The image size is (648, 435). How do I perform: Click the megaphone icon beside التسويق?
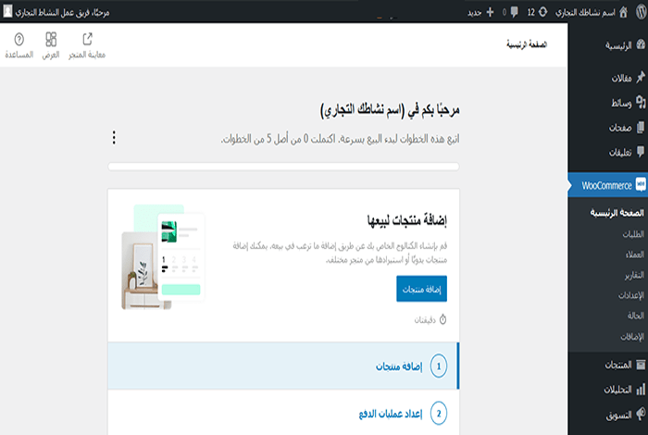click(x=641, y=414)
